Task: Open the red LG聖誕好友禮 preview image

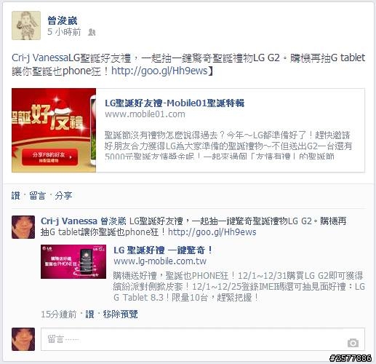Action: tap(54, 130)
